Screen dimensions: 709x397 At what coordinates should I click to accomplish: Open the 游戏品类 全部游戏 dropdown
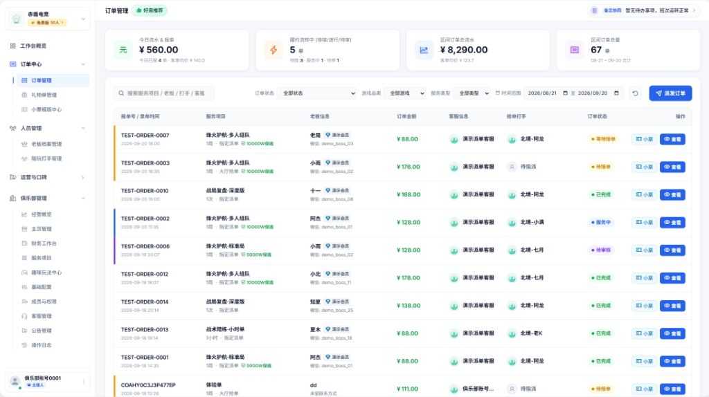click(x=404, y=93)
